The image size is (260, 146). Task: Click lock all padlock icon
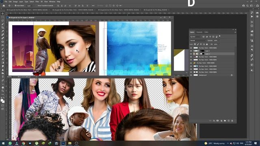pos(207,44)
